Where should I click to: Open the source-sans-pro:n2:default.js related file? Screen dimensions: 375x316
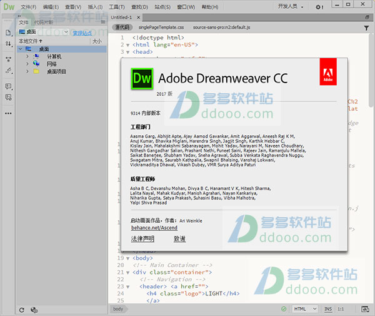tap(221, 28)
